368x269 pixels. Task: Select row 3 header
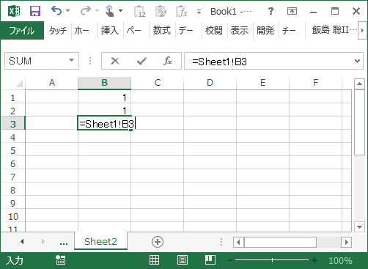tap(13, 124)
